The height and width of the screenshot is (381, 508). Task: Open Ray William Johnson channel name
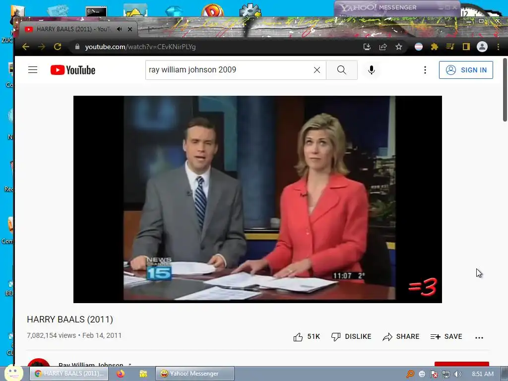(91, 365)
